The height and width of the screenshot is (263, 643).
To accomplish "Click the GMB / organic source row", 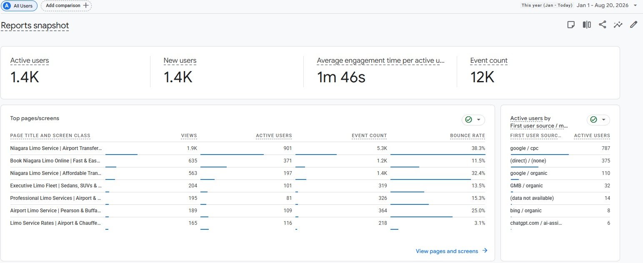I will tap(560, 186).
